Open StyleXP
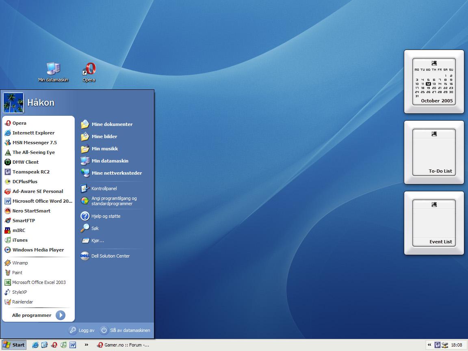The width and height of the screenshot is (468, 351). (x=38, y=292)
